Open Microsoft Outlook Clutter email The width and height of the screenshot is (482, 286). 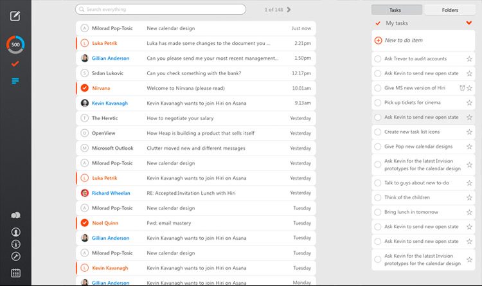196,148
